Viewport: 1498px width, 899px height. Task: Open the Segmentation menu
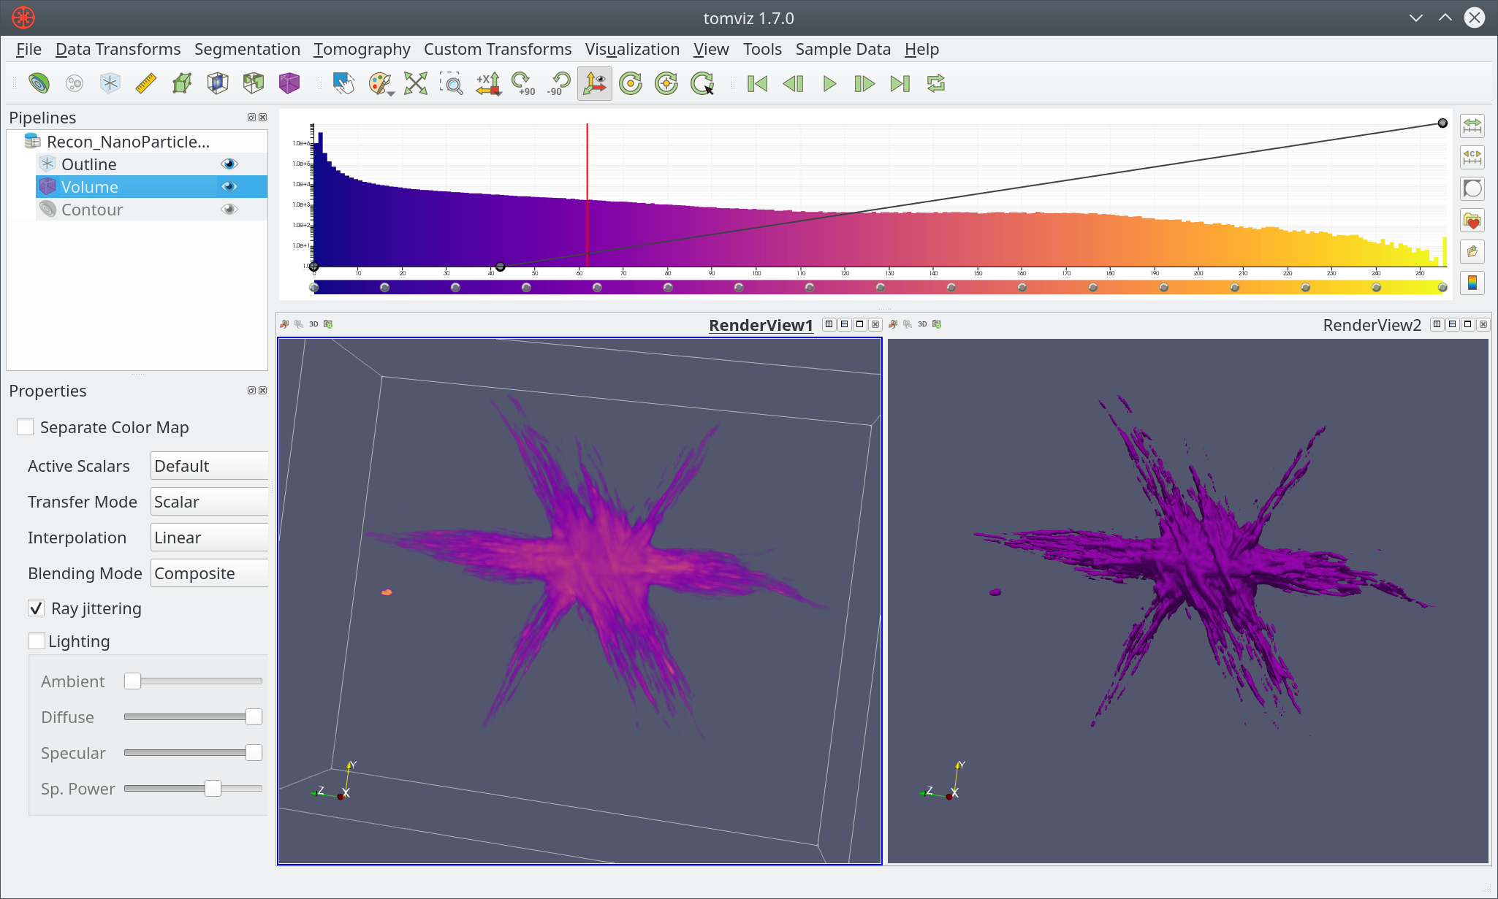[x=247, y=49]
